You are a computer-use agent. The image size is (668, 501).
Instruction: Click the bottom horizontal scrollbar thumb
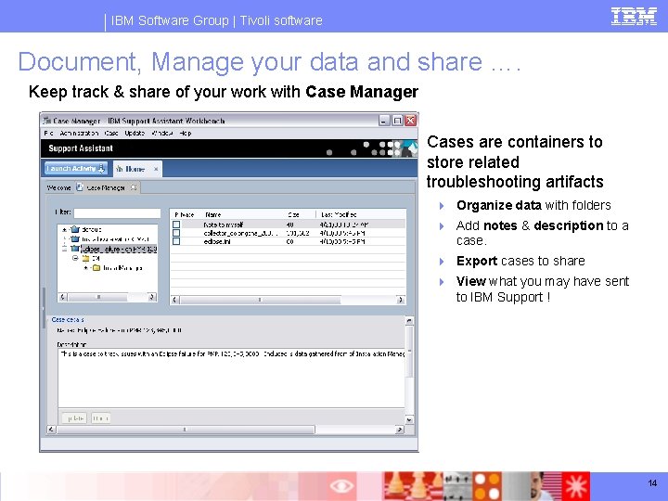pyautogui.click(x=185, y=430)
